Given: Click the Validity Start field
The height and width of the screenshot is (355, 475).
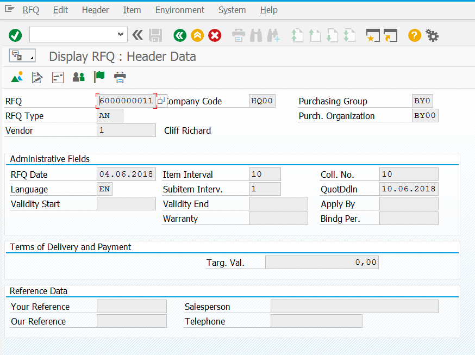Looking at the screenshot, I should pos(126,203).
